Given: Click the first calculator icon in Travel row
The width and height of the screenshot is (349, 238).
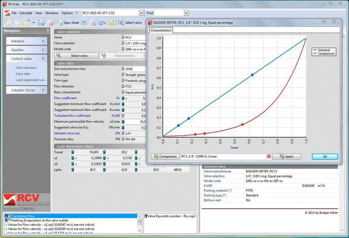Looking at the screenshot, I should [x=72, y=152].
